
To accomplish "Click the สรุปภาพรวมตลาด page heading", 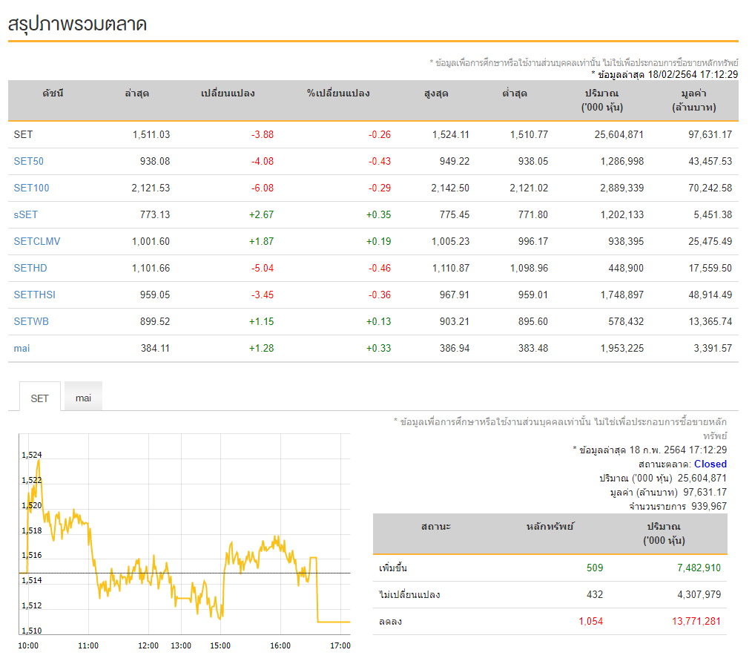I will click(x=77, y=24).
